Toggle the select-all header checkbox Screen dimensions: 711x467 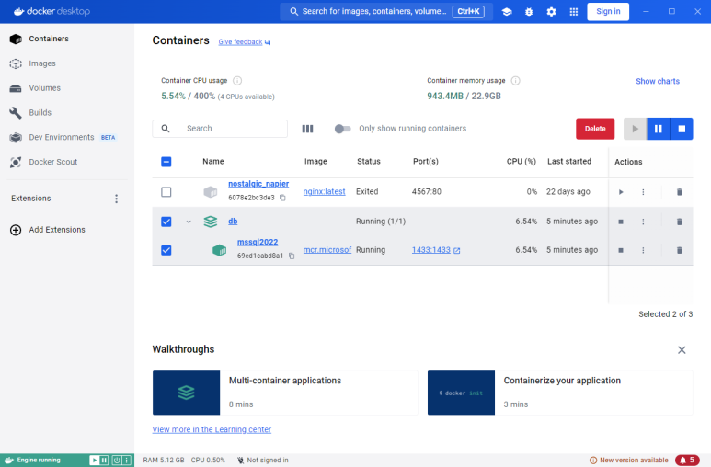[166, 162]
